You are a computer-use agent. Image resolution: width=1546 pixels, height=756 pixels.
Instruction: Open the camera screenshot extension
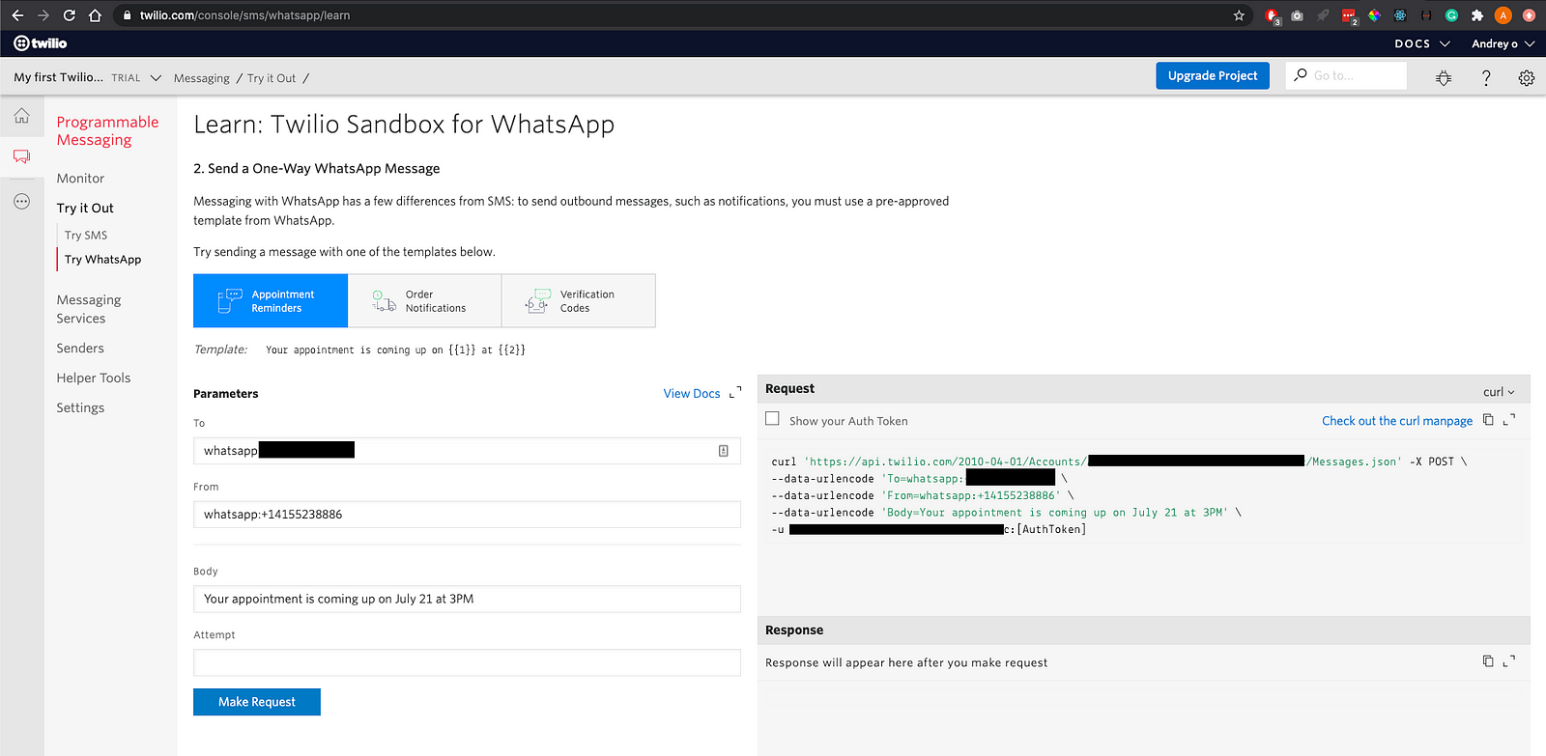(x=1297, y=15)
